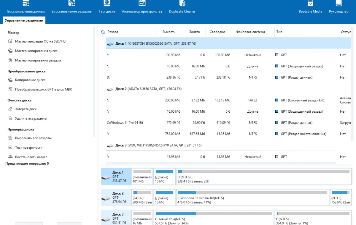Viewport: 356px width, 225px height.
Task: Sort the table by Емкость column header
Action: coord(169,32)
